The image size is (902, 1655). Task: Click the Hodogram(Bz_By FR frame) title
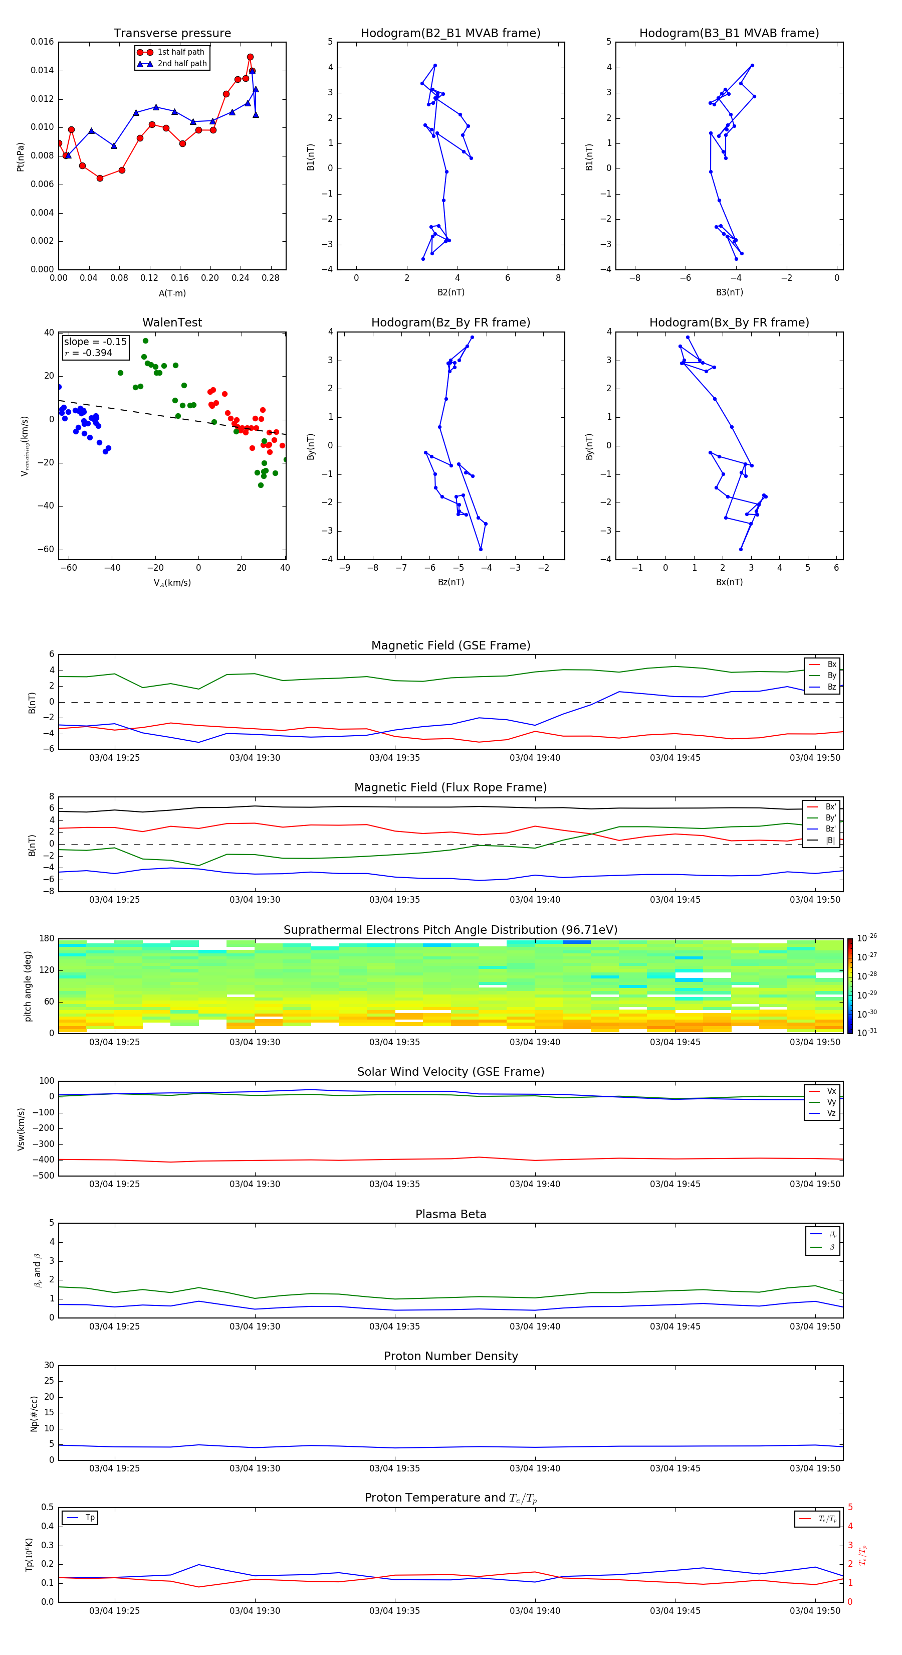pos(450,322)
